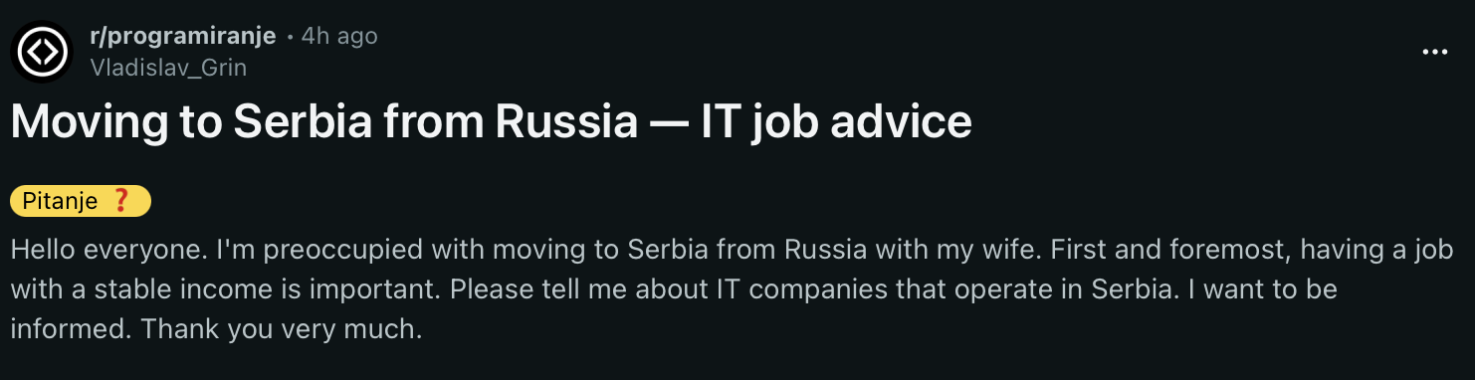Open Vladislav_Grin's user profile
Screen dimensions: 1475x380
(167, 68)
